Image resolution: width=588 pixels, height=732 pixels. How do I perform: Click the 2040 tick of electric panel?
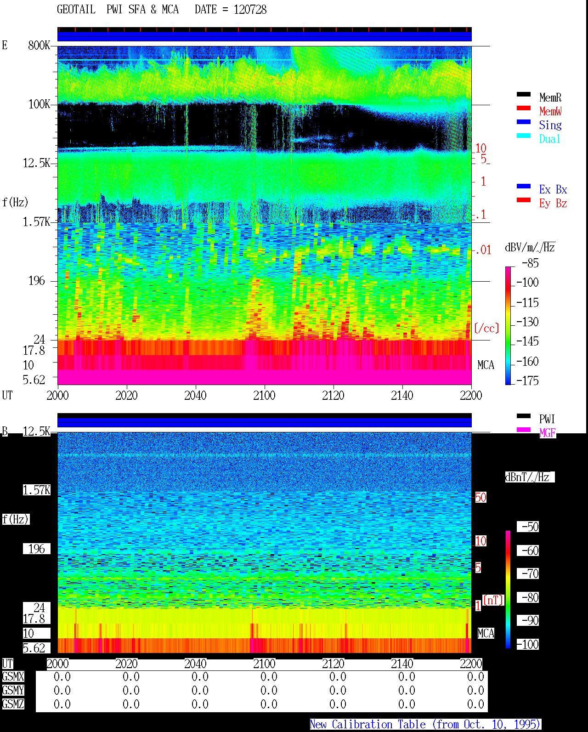tap(195, 395)
